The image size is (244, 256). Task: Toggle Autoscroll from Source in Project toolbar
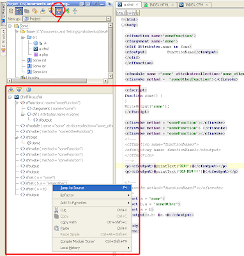[50, 11]
